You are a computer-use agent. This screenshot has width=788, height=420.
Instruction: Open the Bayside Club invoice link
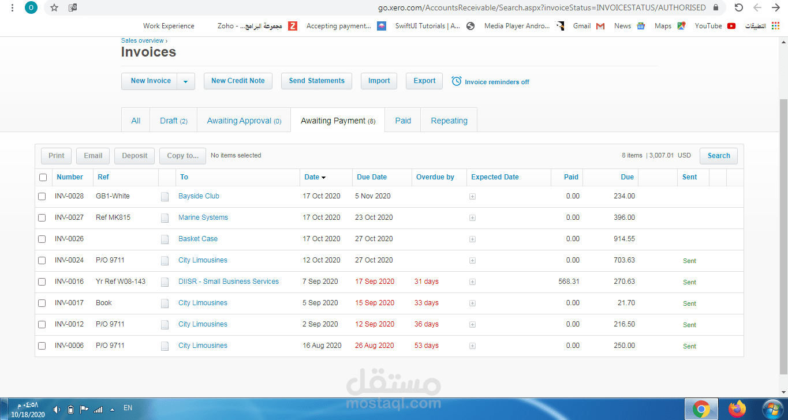coord(198,196)
